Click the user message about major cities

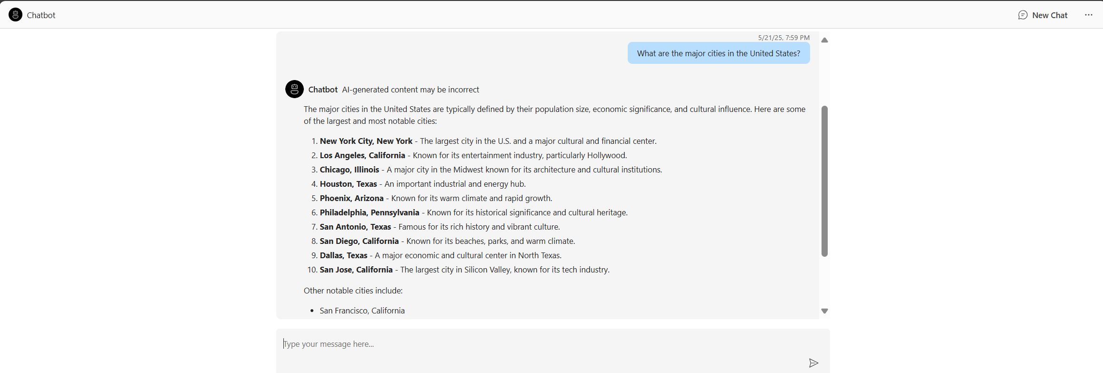click(x=719, y=53)
